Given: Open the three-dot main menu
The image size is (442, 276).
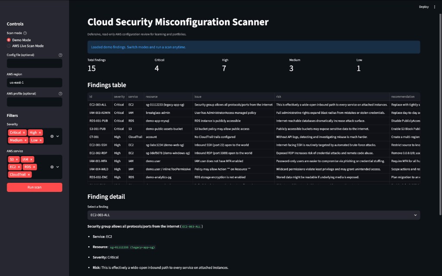Looking at the screenshot, I should tap(434, 7).
